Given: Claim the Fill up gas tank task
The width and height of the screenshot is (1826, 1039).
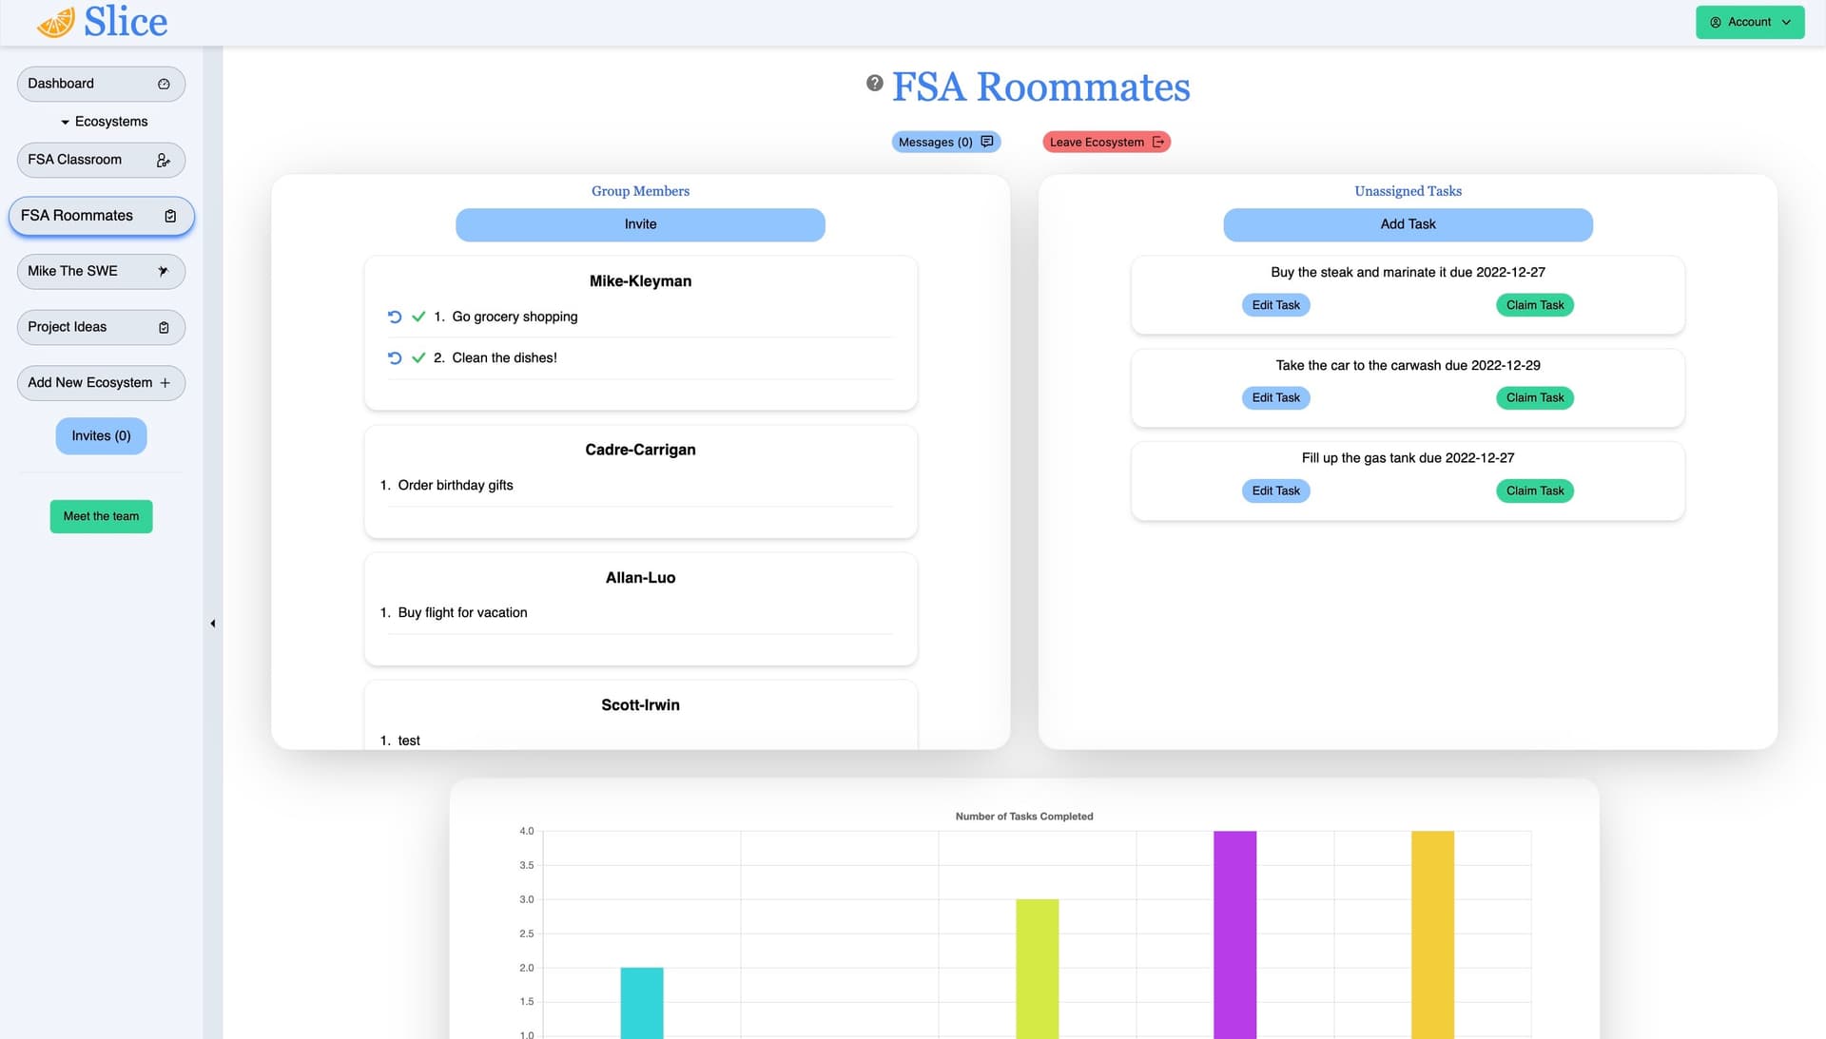Looking at the screenshot, I should [x=1534, y=491].
